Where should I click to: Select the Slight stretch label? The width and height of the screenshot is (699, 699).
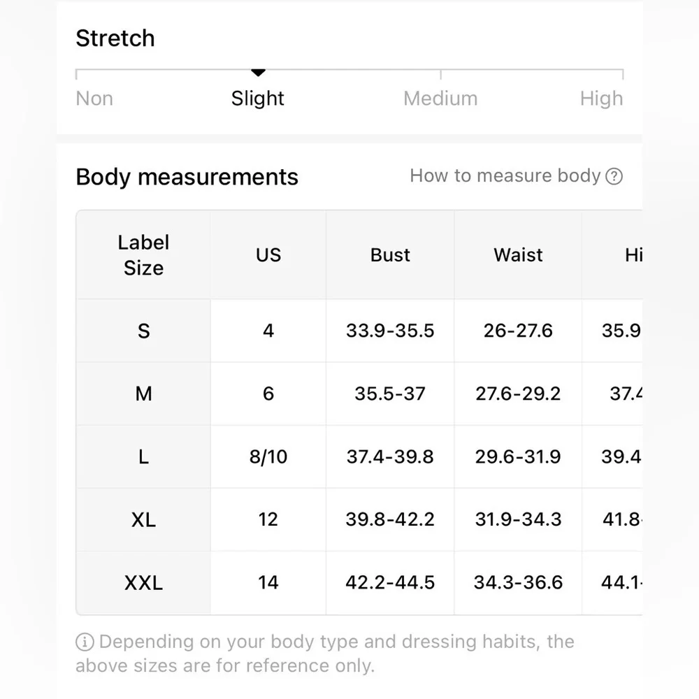258,99
